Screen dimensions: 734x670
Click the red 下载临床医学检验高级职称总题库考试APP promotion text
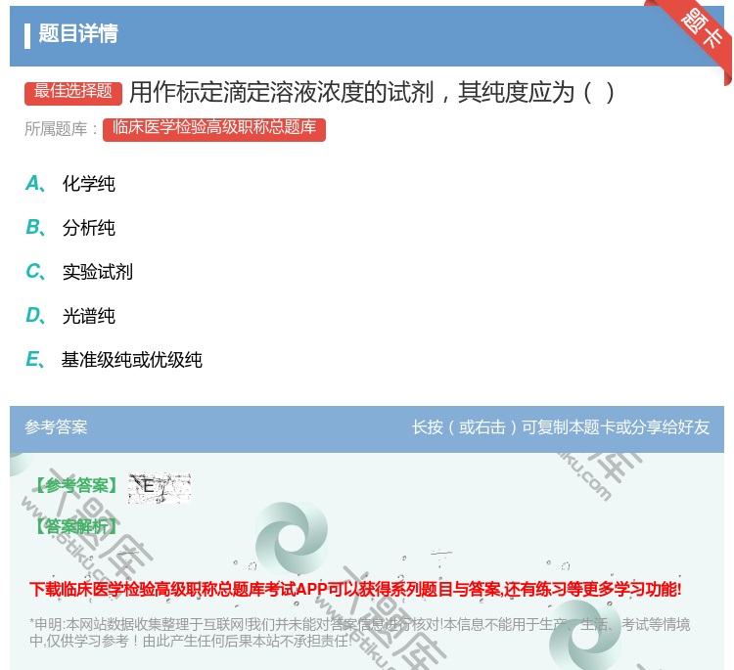click(355, 589)
